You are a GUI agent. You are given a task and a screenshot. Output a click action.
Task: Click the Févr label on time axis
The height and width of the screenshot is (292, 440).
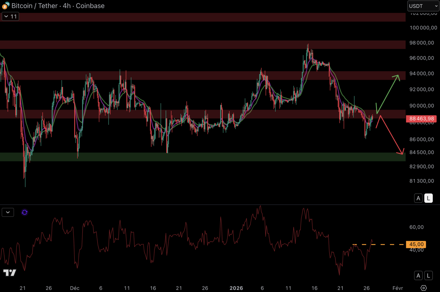pyautogui.click(x=397, y=288)
